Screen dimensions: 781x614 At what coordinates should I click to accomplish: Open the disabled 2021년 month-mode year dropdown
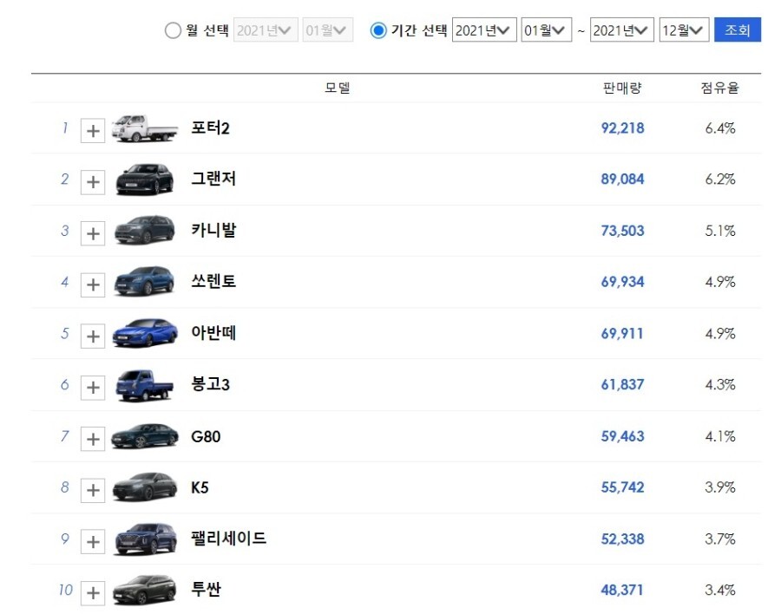266,30
